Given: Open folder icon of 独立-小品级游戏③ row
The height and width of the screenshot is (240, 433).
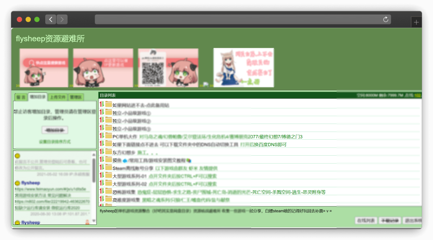Looking at the screenshot, I should click(109, 128).
